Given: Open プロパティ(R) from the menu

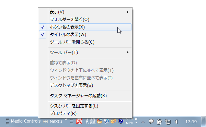Looking at the screenshot, I should [x=85, y=113].
